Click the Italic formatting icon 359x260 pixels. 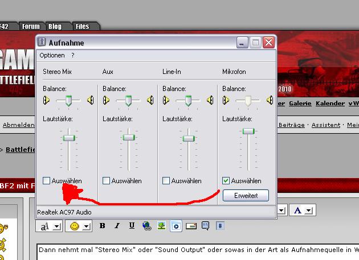(117, 226)
